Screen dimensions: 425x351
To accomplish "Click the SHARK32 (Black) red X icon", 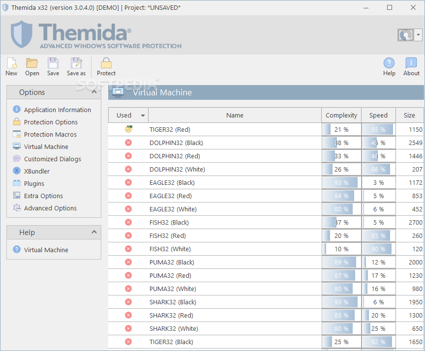I will click(128, 302).
